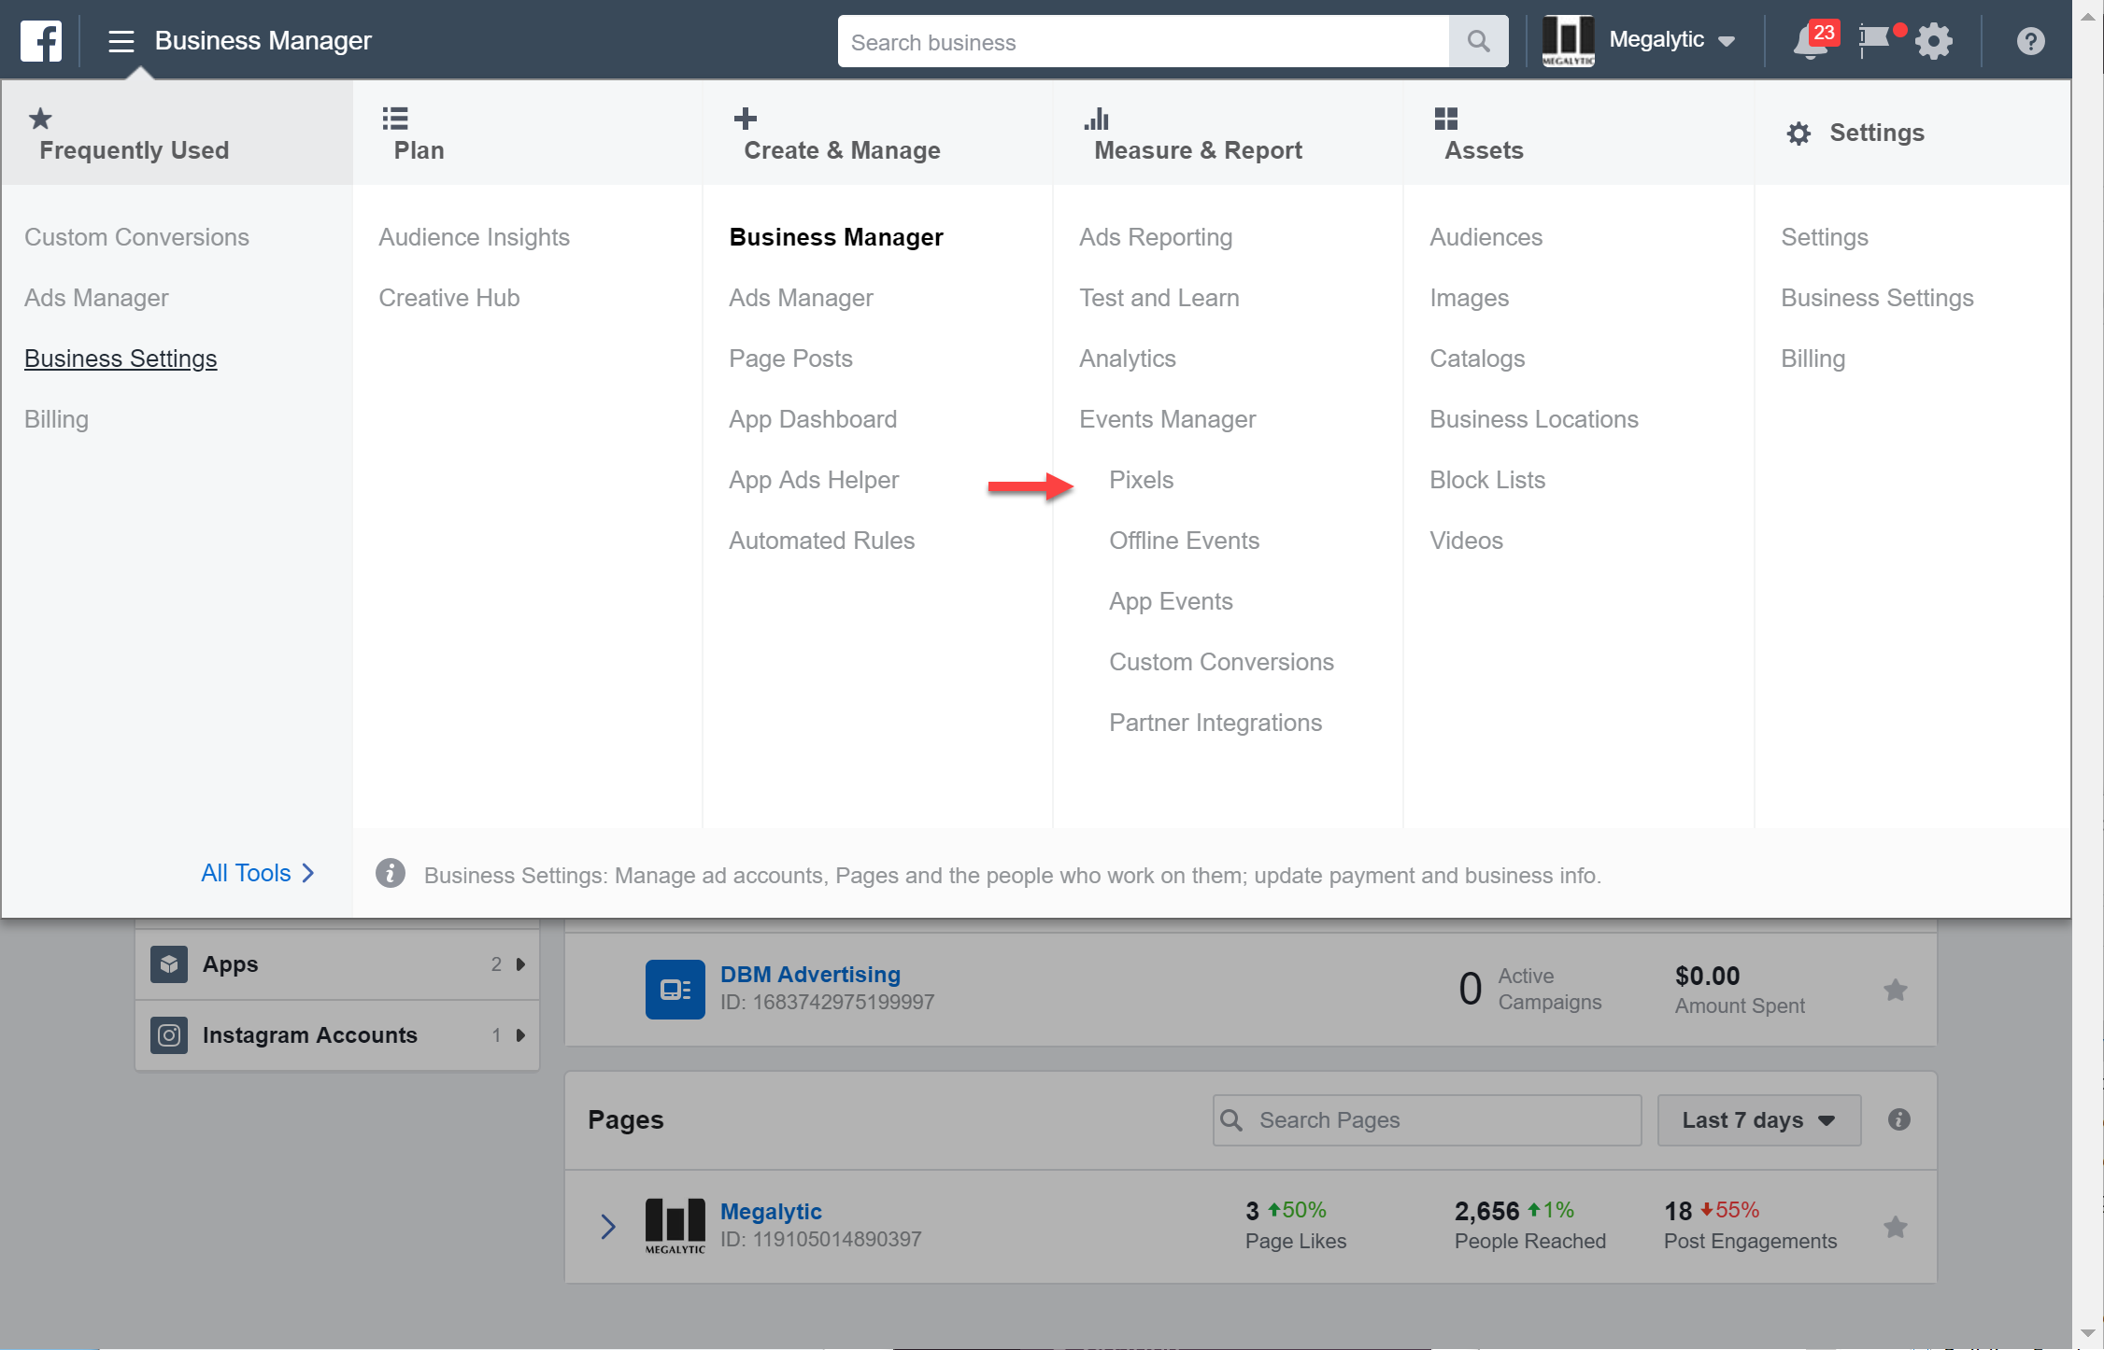Screen dimensions: 2104x1350
Task: Star the Megalytic page as favorite
Action: tap(1895, 1227)
